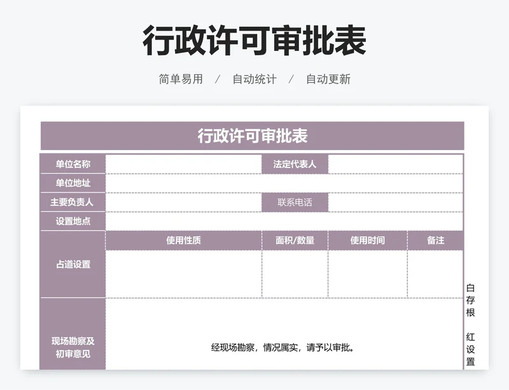Image resolution: width=509 pixels, height=390 pixels.
Task: Click the empty cell under 面积/数量
Action: coord(295,274)
